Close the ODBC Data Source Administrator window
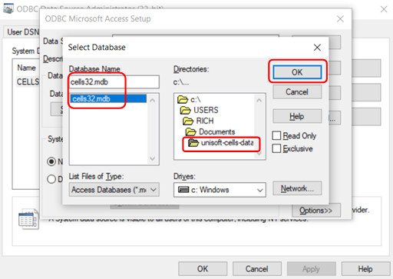The width and height of the screenshot is (393, 279). click(384, 9)
